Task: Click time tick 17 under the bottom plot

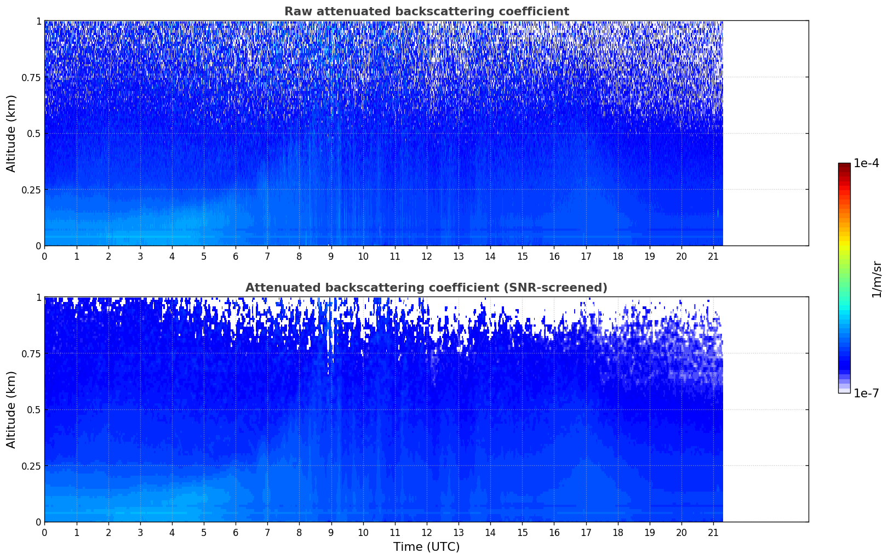Action: click(x=586, y=532)
